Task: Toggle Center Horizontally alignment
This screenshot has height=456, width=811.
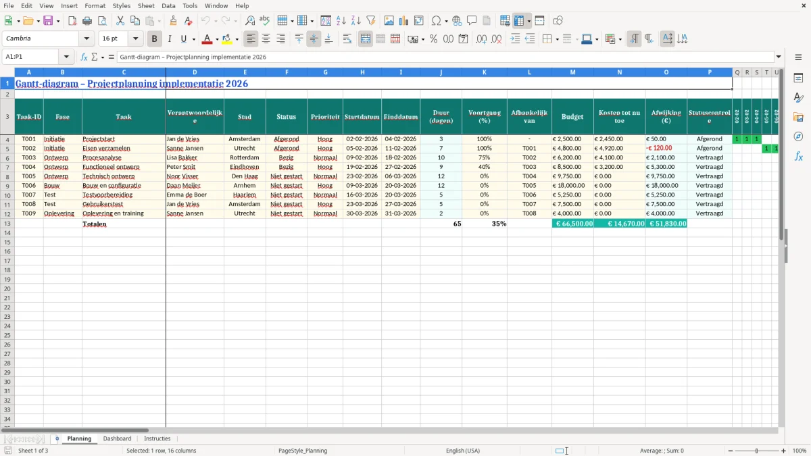Action: (266, 39)
